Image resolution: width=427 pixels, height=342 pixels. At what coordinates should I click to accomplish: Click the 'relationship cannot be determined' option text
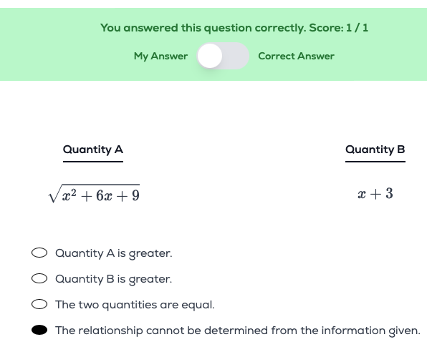coord(238,331)
